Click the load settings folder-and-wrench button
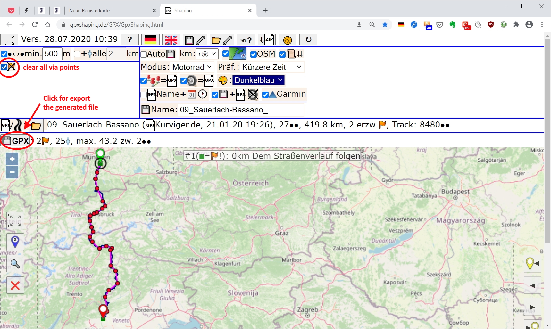The height and width of the screenshot is (329, 551). [x=222, y=40]
